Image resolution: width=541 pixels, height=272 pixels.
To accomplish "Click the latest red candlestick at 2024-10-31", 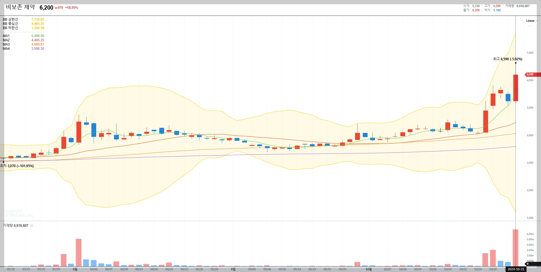I will coord(516,88).
